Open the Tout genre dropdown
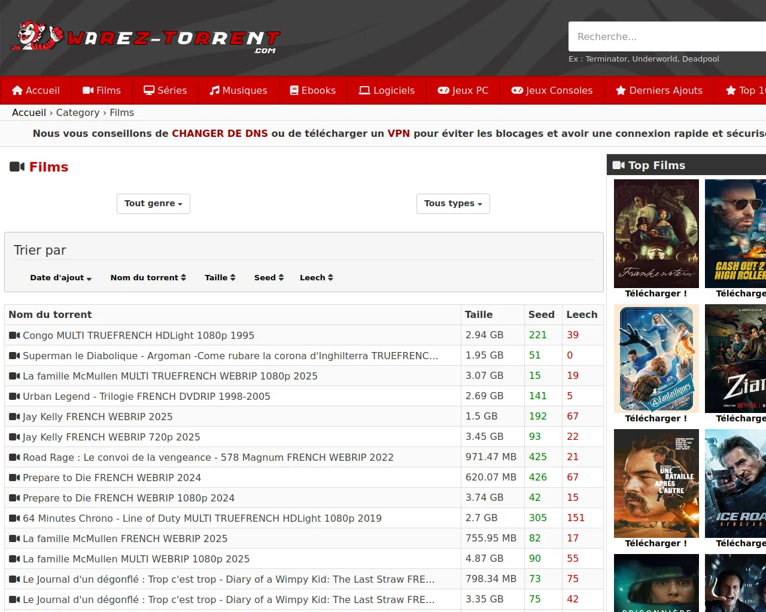This screenshot has width=766, height=612. [x=153, y=204]
